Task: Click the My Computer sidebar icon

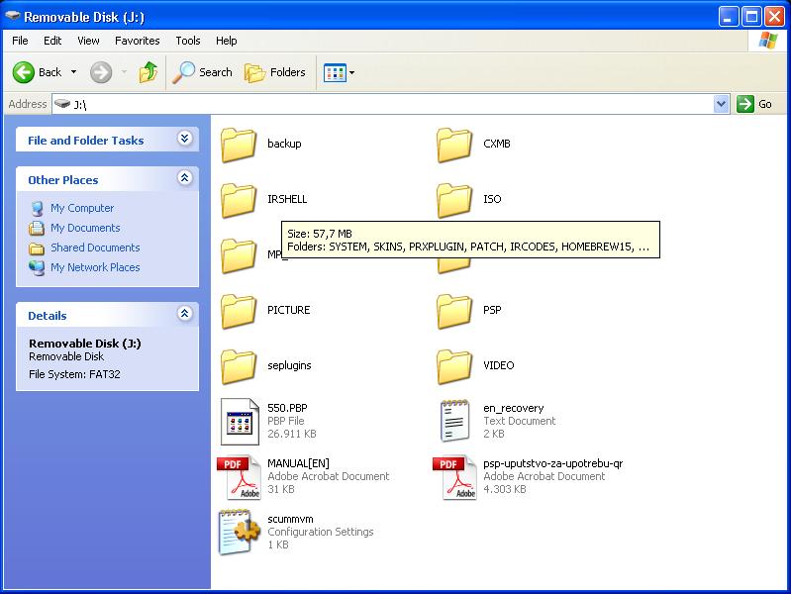Action: 37,209
